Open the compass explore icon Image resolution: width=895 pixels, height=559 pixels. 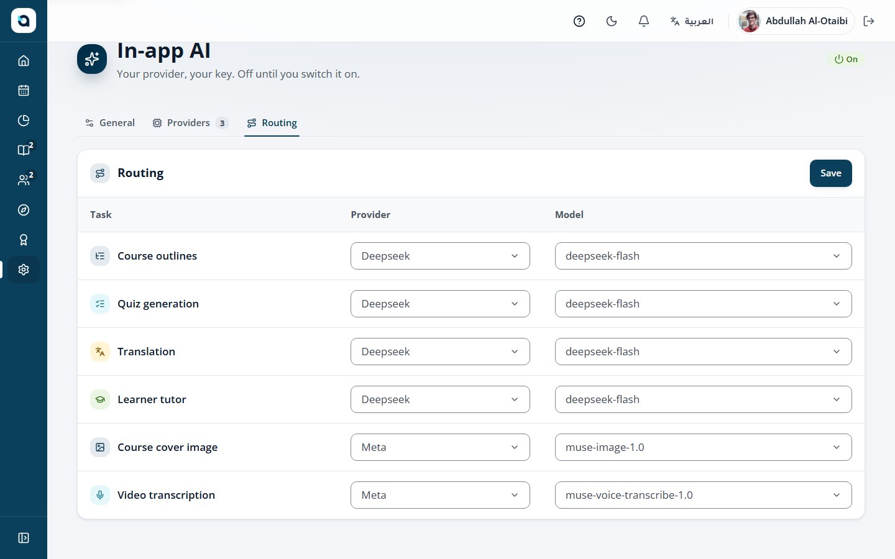[24, 210]
